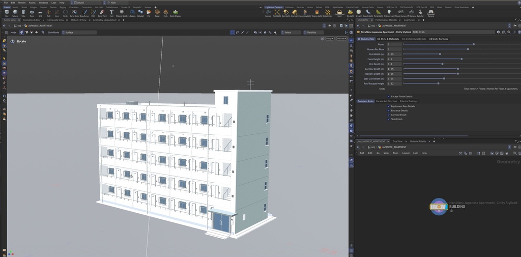Open the Performance Monitor tab

(x=386, y=20)
